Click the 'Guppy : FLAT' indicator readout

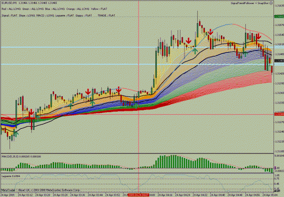click(84, 15)
